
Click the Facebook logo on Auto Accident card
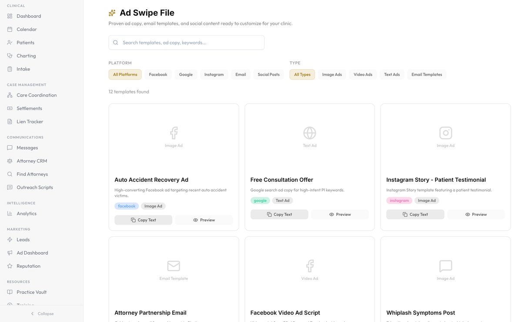pos(174,133)
